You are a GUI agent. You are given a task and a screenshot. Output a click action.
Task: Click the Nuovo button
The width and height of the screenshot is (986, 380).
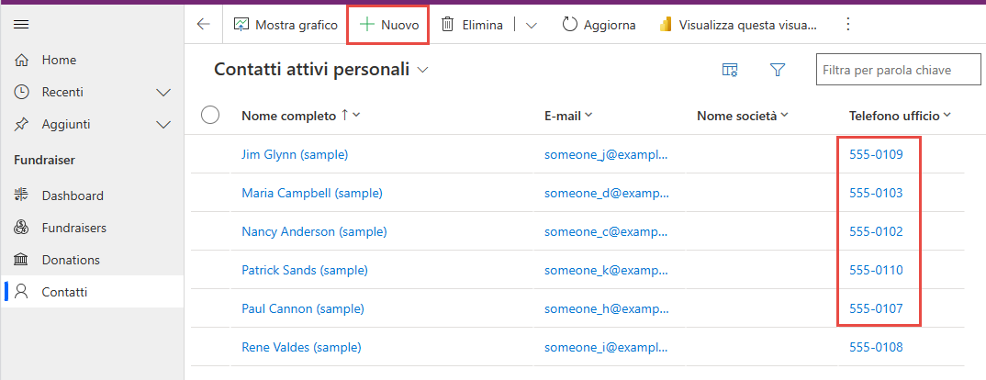point(389,25)
